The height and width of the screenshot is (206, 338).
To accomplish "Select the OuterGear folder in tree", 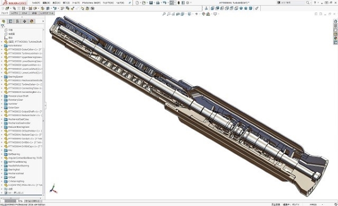I will tap(14, 108).
